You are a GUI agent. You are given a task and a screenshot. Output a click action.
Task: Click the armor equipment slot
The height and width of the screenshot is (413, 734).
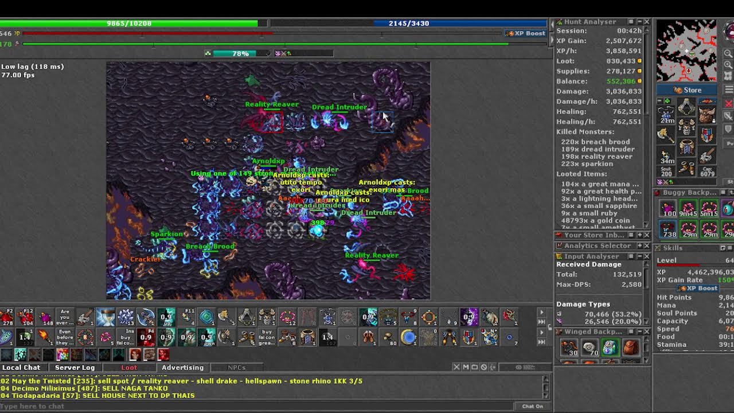pyautogui.click(x=686, y=127)
